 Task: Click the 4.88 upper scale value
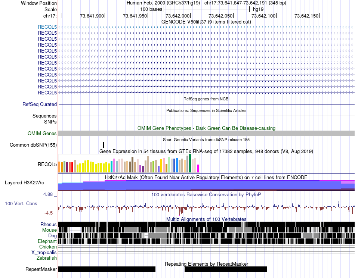[48, 194]
